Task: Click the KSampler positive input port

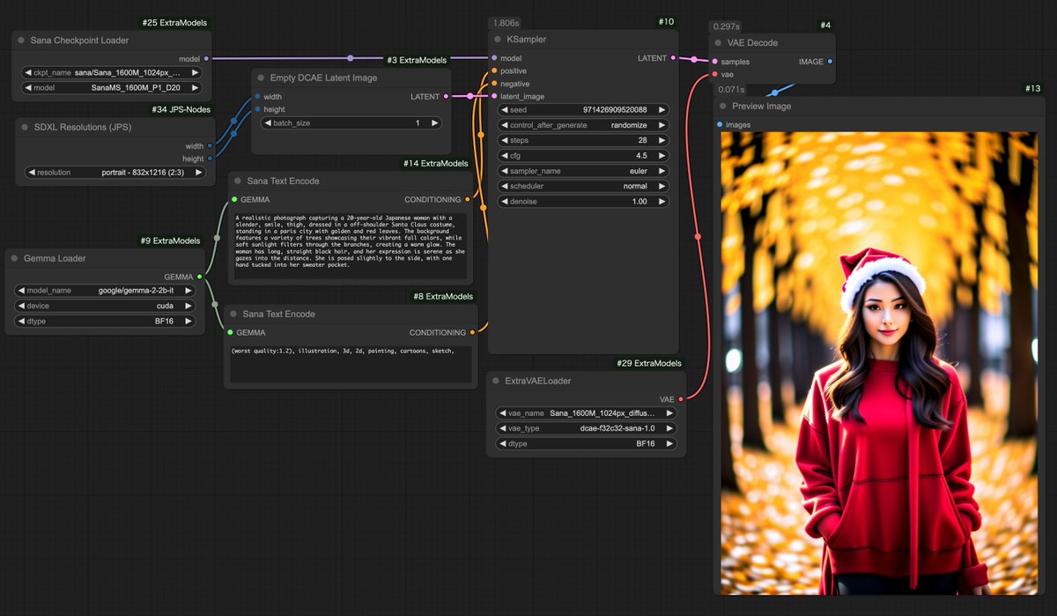Action: (x=494, y=71)
